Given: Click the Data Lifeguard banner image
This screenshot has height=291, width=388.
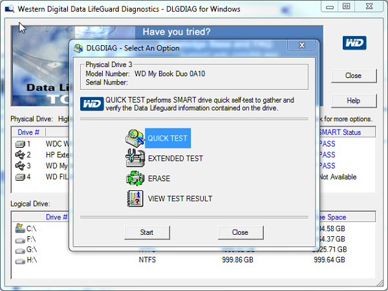Looking at the screenshot, I should (x=41, y=66).
